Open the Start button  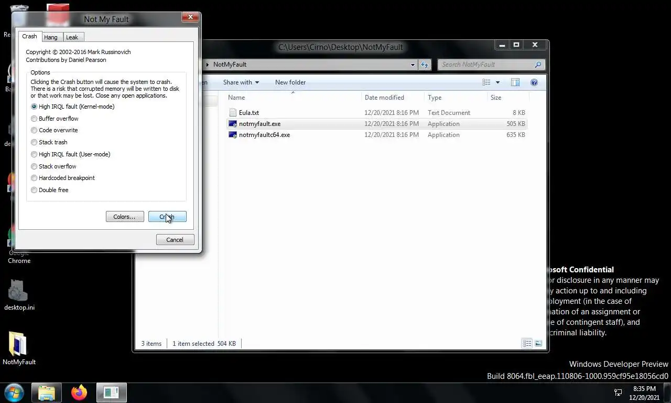[x=14, y=393]
